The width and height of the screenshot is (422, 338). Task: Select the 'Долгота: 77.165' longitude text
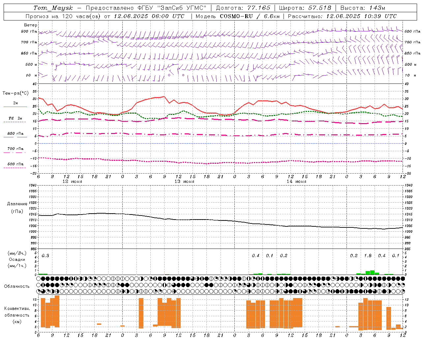click(243, 8)
